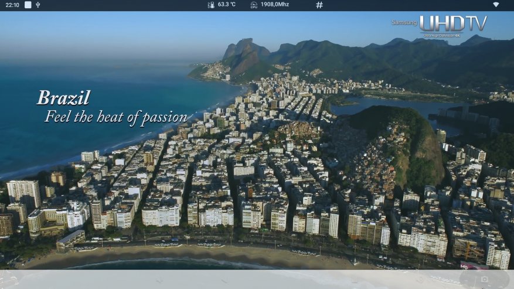Click the Wi-Fi signal icon in status bar
The width and height of the screenshot is (514, 289).
tap(496, 5)
